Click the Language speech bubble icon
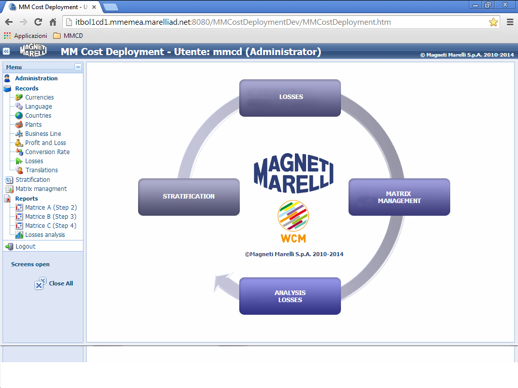This screenshot has height=388, width=518. tap(19, 106)
